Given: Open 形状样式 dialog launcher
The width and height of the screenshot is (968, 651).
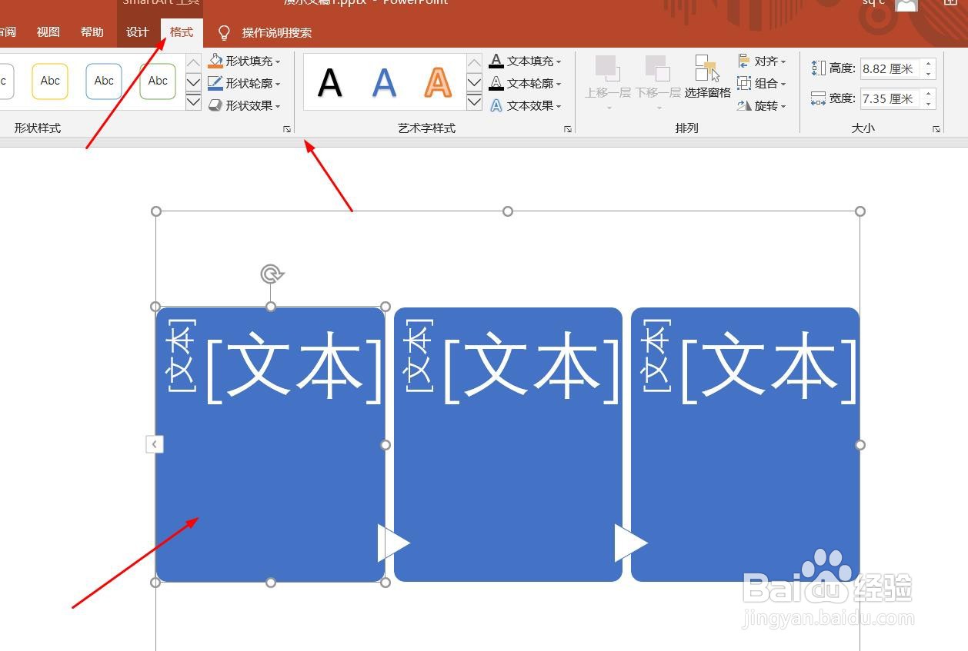Looking at the screenshot, I should tap(287, 129).
